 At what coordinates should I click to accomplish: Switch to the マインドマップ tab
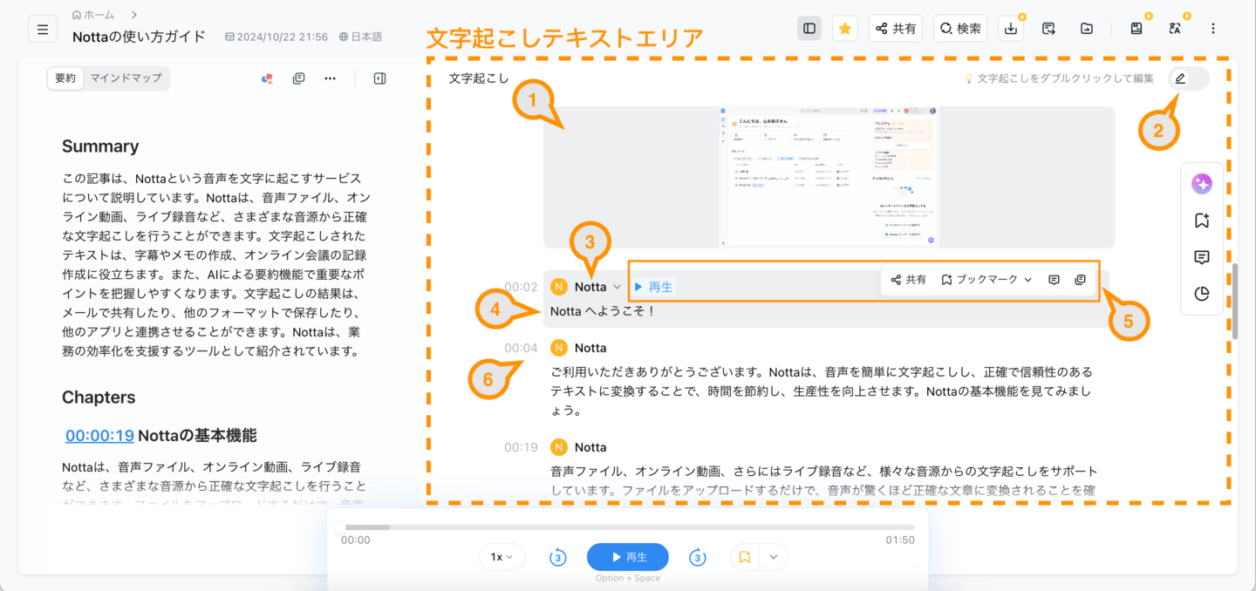pos(126,78)
